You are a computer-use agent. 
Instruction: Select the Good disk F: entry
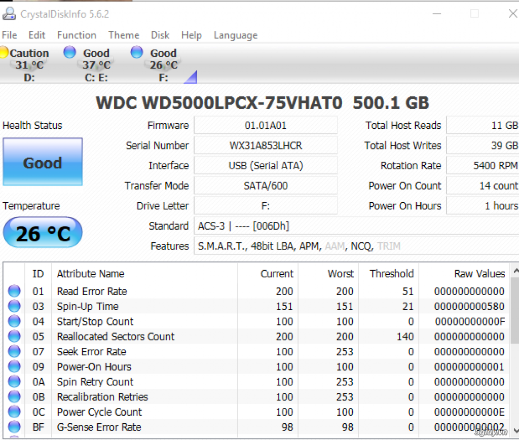(157, 65)
